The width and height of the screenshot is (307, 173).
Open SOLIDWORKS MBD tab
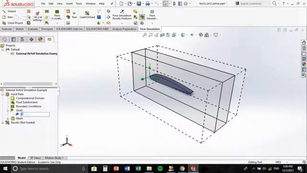[97, 29]
